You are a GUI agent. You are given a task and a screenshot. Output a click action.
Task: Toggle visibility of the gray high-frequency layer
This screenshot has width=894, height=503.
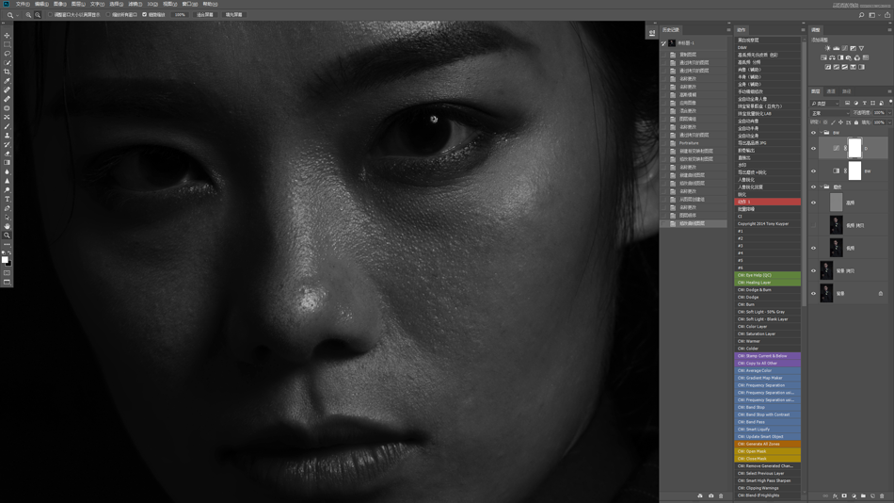(x=814, y=203)
